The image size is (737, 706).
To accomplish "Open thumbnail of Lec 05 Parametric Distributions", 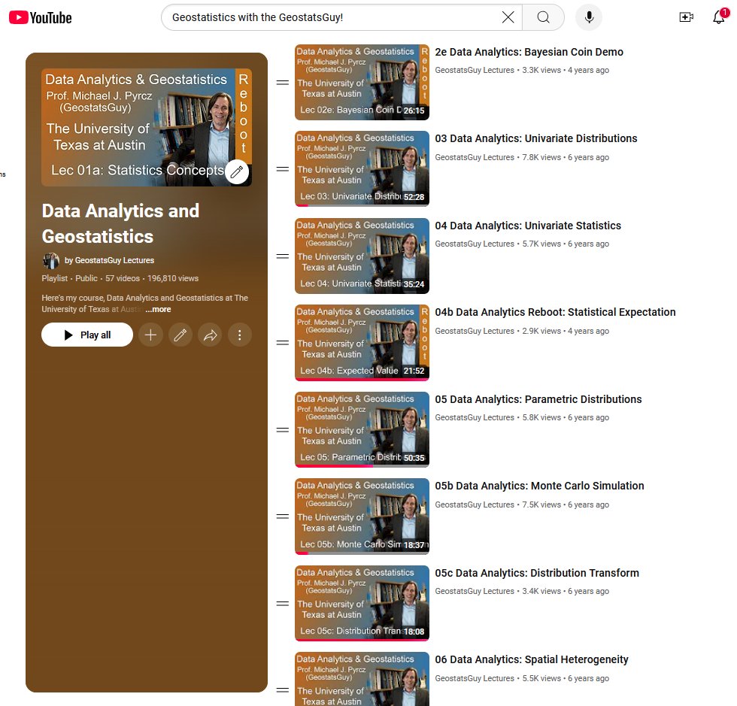I will tap(362, 429).
